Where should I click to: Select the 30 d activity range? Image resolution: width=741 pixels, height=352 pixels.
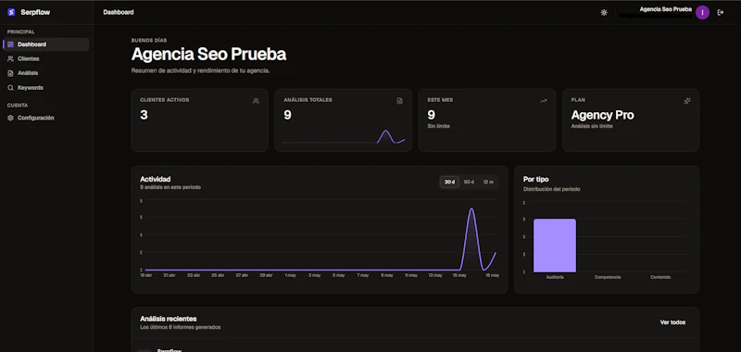(449, 182)
